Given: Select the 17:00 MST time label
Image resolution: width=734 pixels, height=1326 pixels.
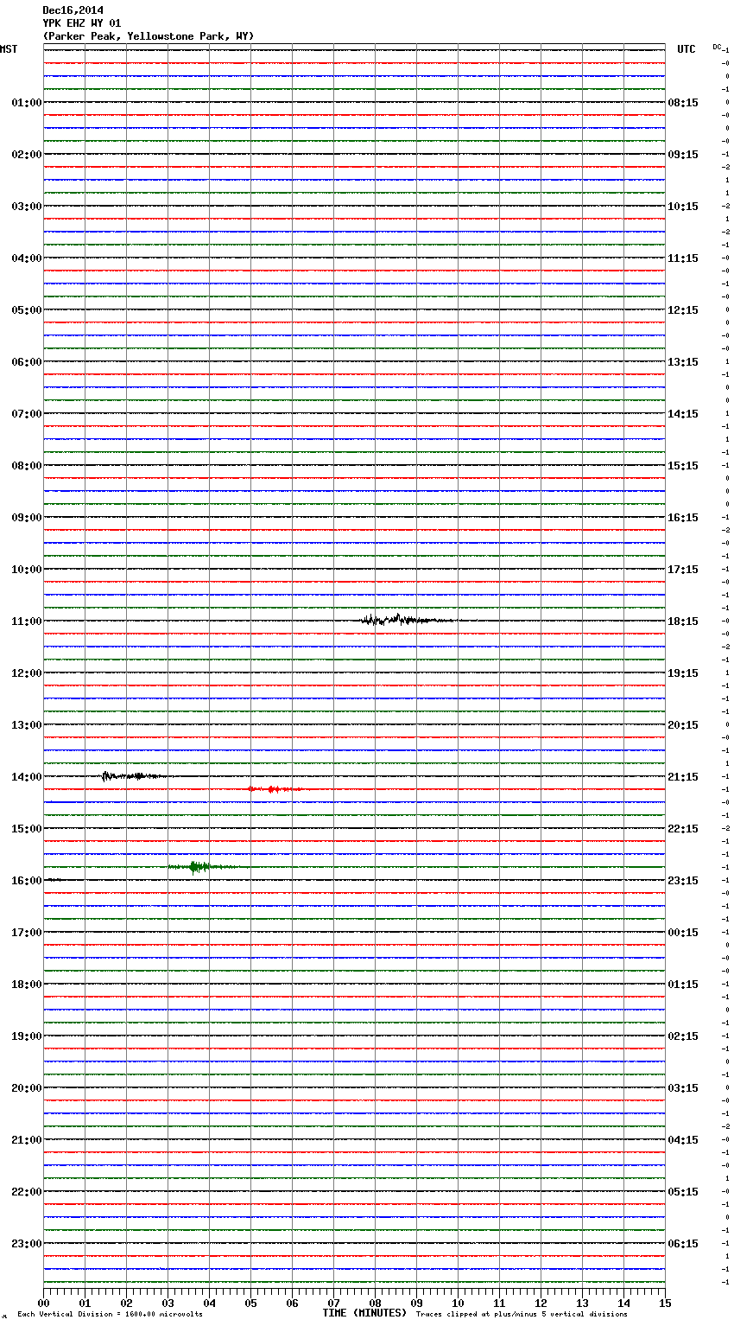Looking at the screenshot, I should coord(27,933).
